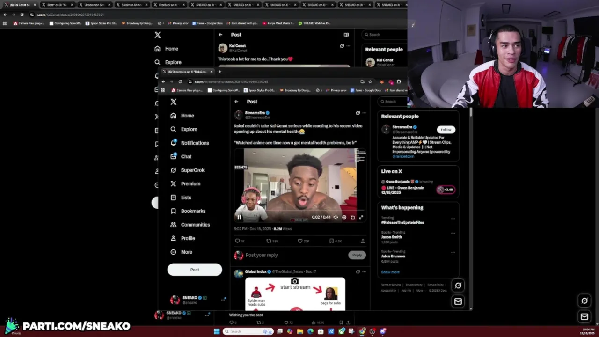Image resolution: width=599 pixels, height=337 pixels.
Task: Open Windows Start button on taskbar
Action: coord(216,331)
